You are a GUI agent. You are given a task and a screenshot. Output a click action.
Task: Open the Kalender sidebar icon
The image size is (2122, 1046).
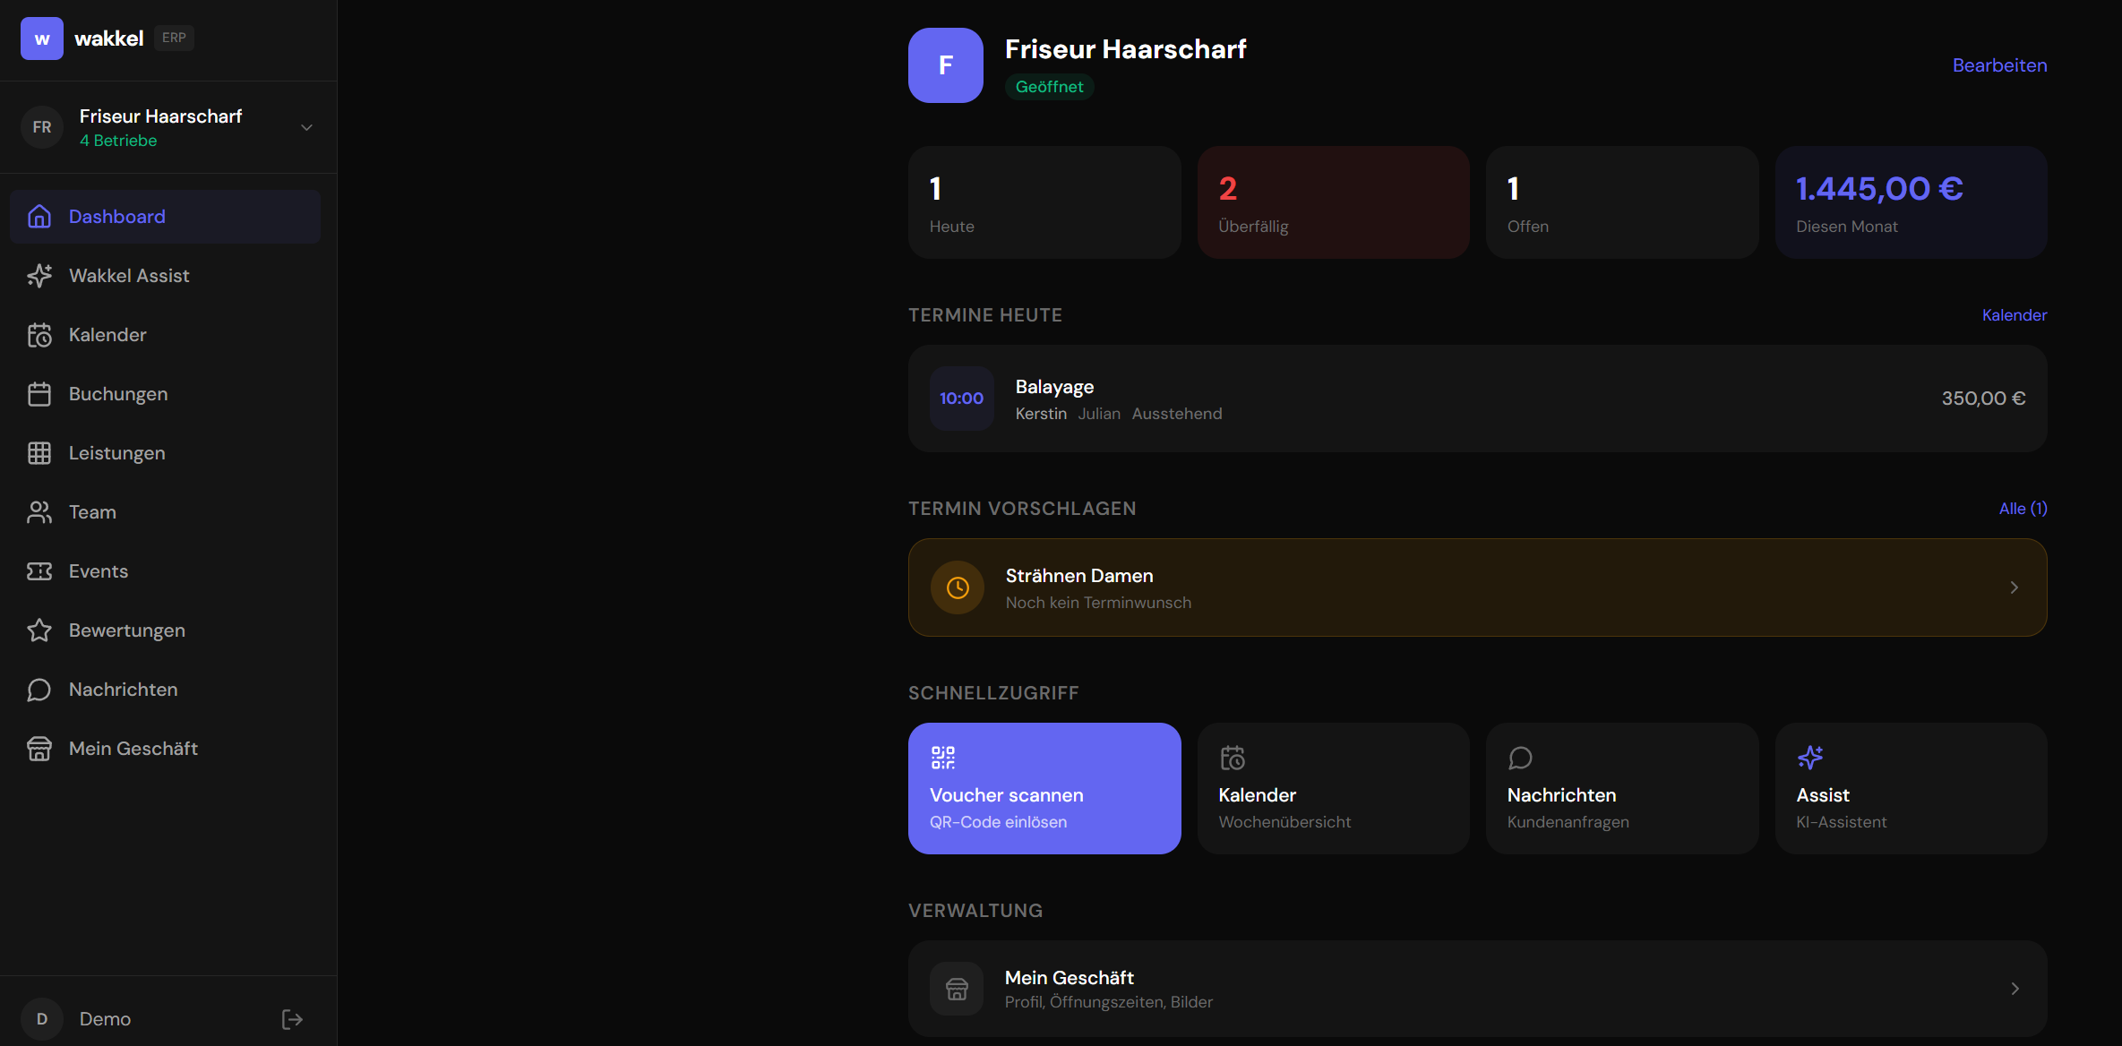[40, 334]
